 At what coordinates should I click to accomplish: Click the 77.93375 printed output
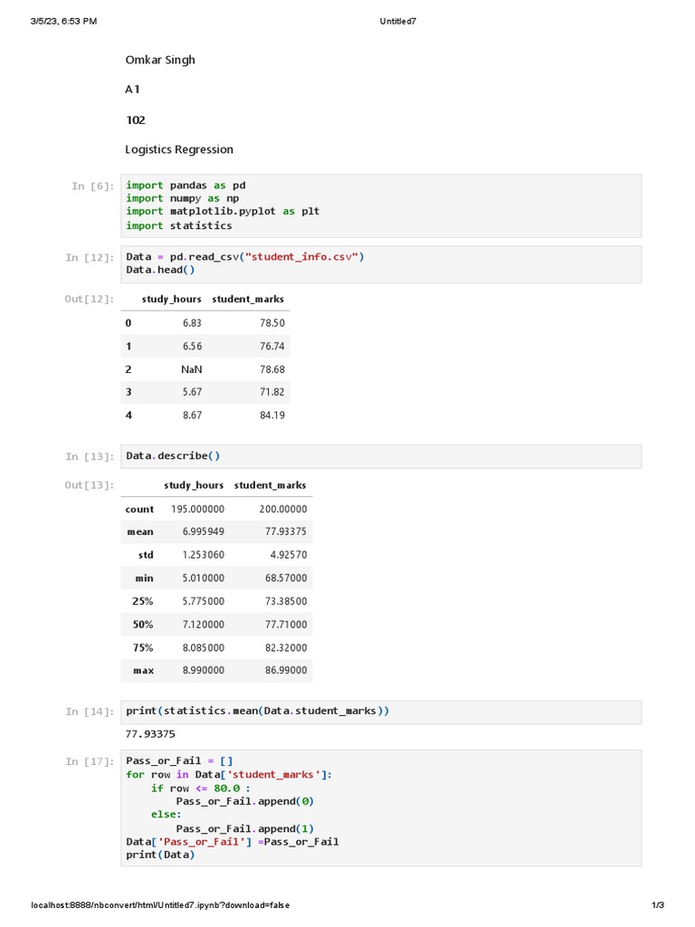(x=150, y=734)
